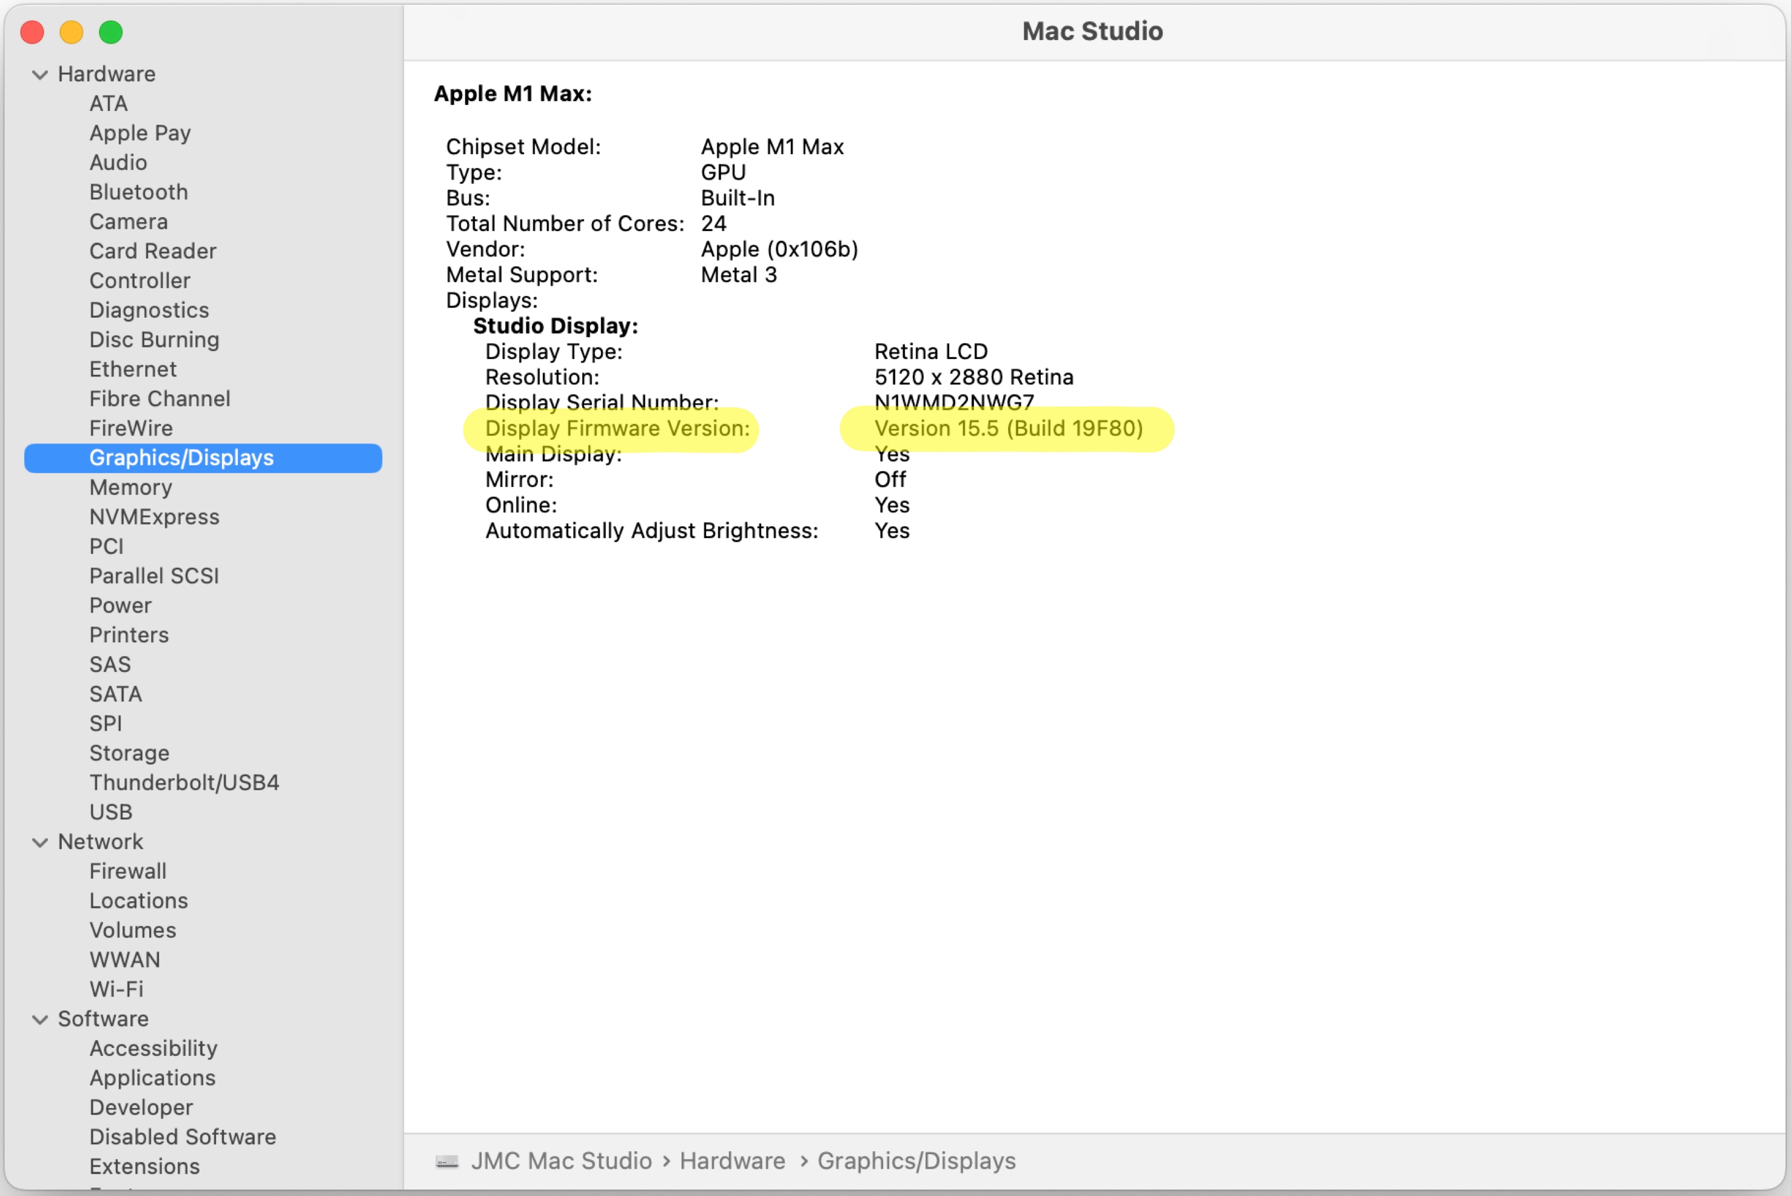Image resolution: width=1791 pixels, height=1196 pixels.
Task: Click Graphics/Displays breadcrumb at bottom
Action: point(916,1161)
